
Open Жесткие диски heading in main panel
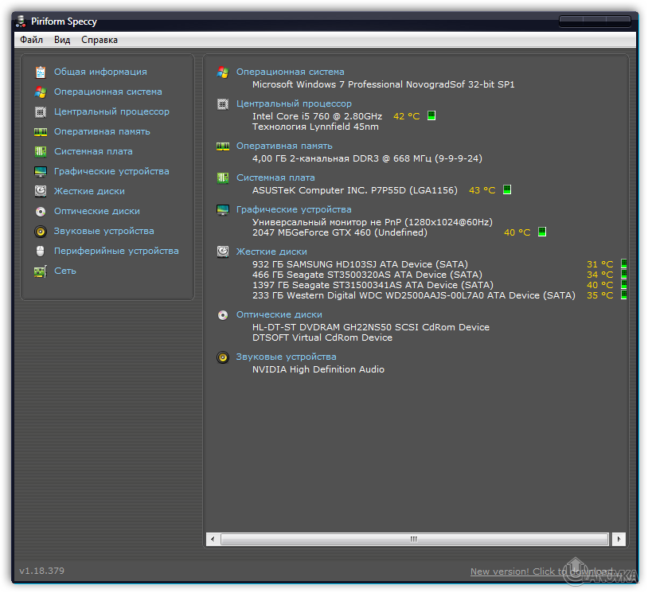tap(271, 252)
